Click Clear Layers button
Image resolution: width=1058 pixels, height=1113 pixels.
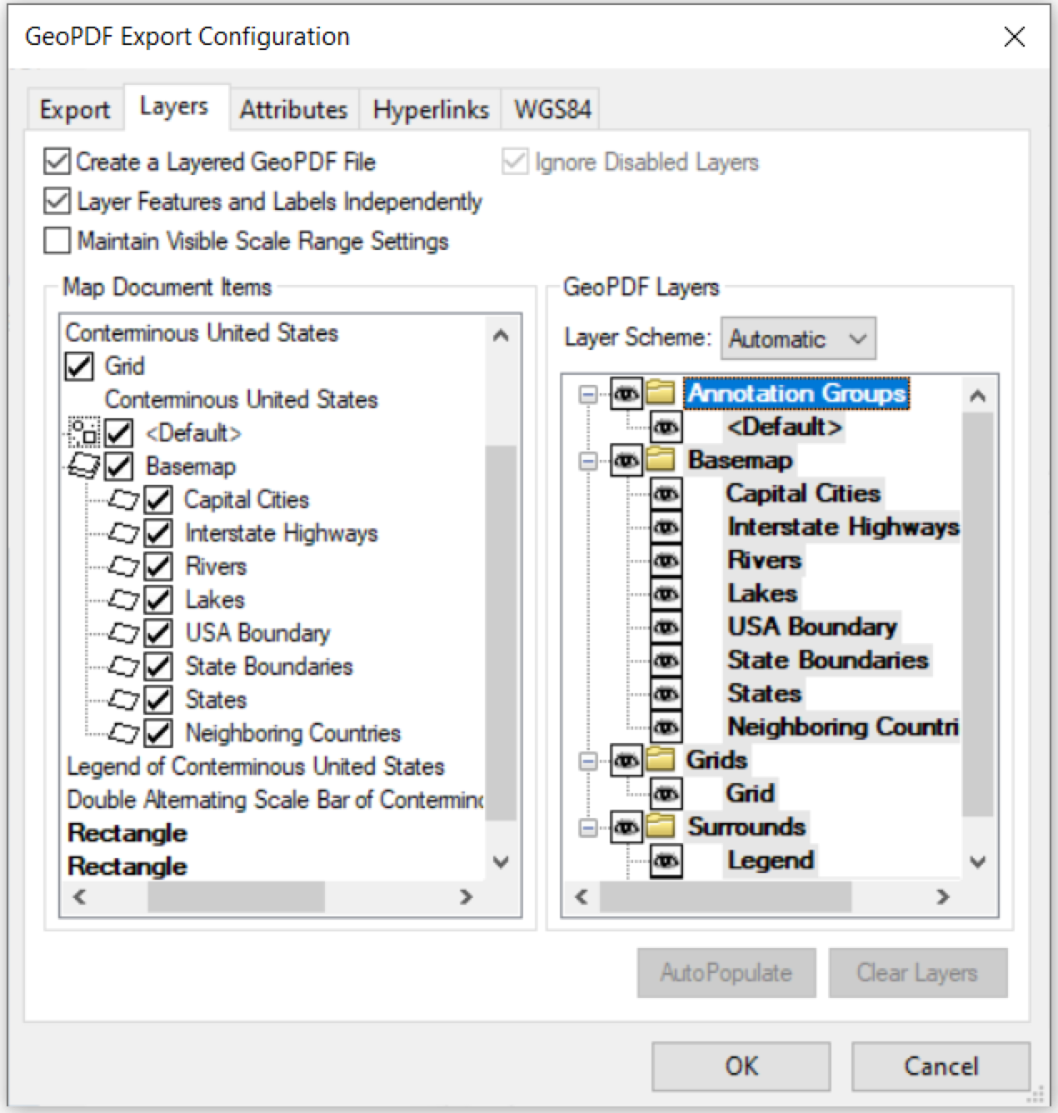click(x=918, y=972)
